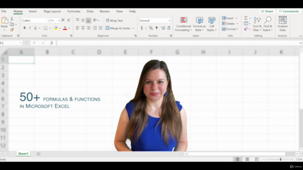Viewport: 303px width, 170px height.
Task: Select the Format Painter brush
Action: click(12, 29)
